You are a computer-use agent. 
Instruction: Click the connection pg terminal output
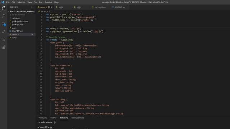click(x=46, y=127)
